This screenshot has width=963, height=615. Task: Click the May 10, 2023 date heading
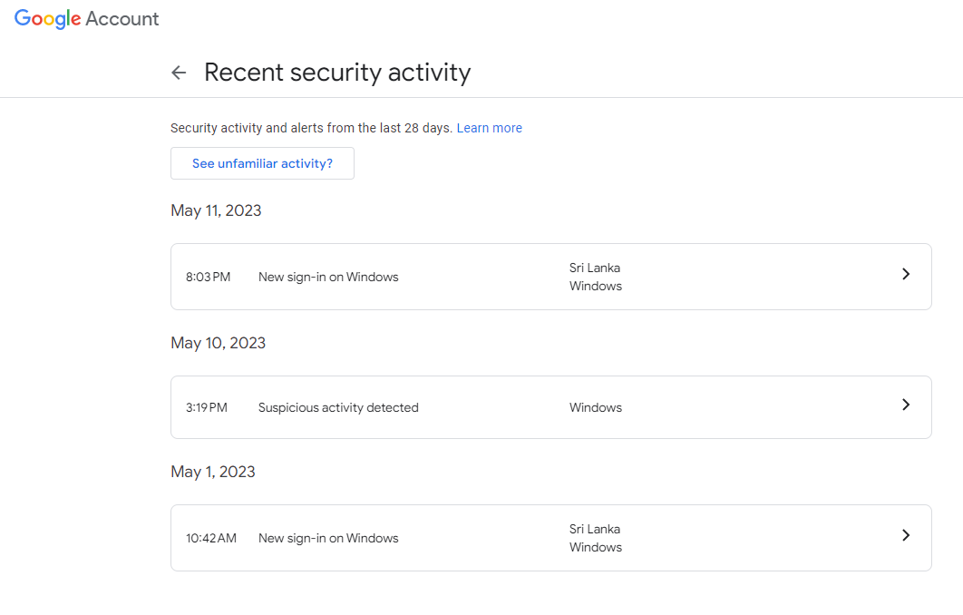click(x=218, y=343)
